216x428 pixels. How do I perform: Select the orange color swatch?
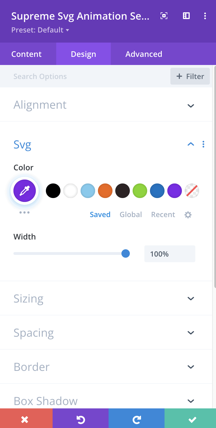point(105,190)
